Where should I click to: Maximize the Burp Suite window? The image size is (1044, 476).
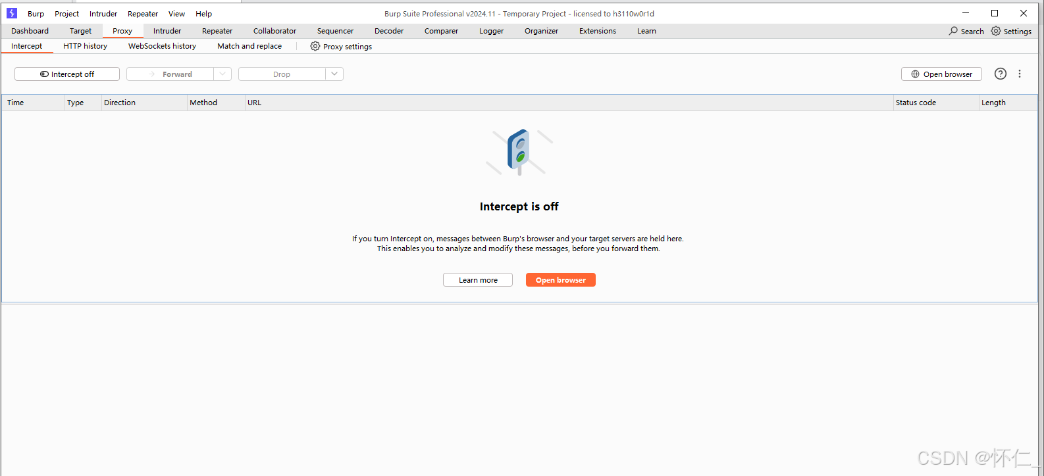tap(995, 13)
